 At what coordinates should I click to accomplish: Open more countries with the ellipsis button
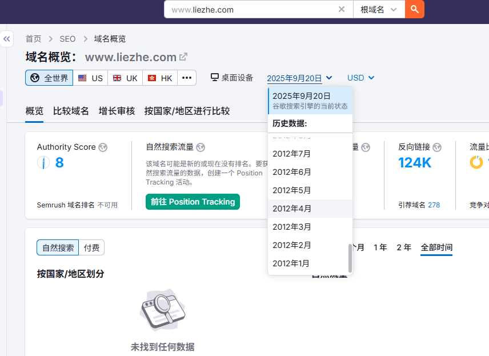coord(187,78)
